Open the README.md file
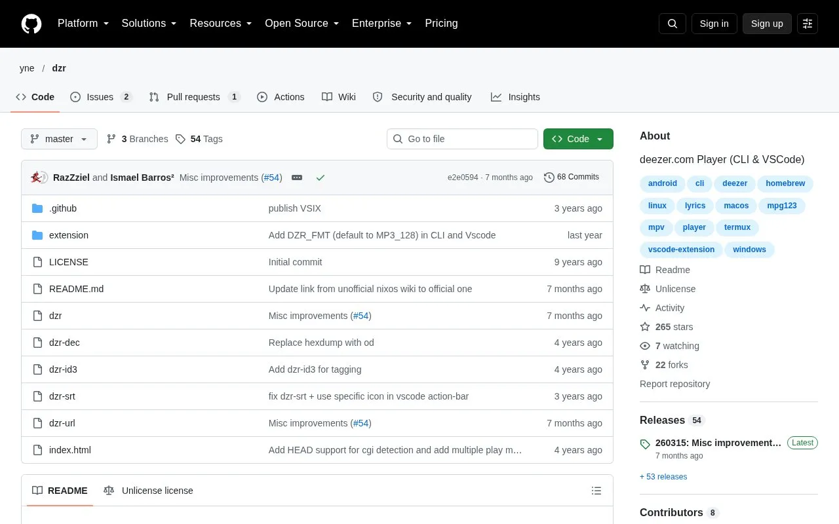 [x=76, y=289]
